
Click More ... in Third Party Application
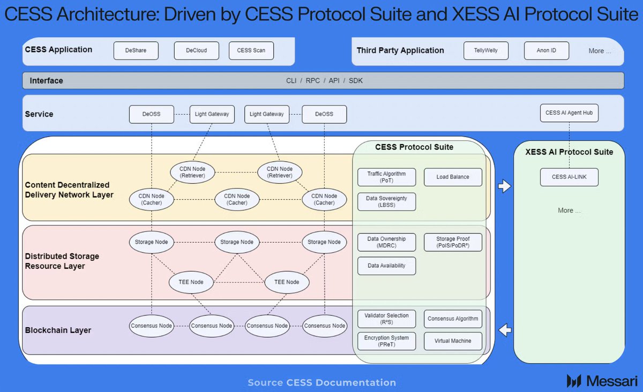click(600, 51)
